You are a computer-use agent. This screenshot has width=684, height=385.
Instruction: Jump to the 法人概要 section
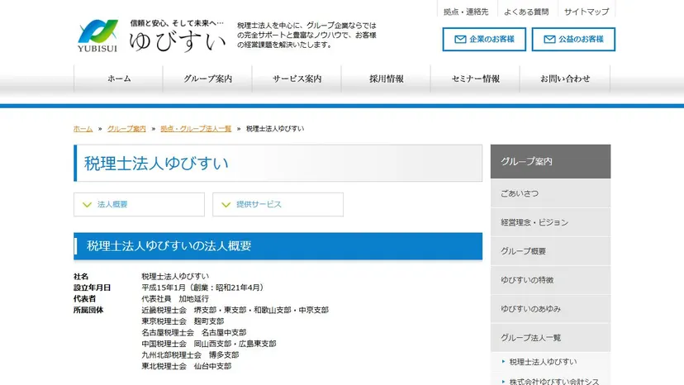(139, 204)
